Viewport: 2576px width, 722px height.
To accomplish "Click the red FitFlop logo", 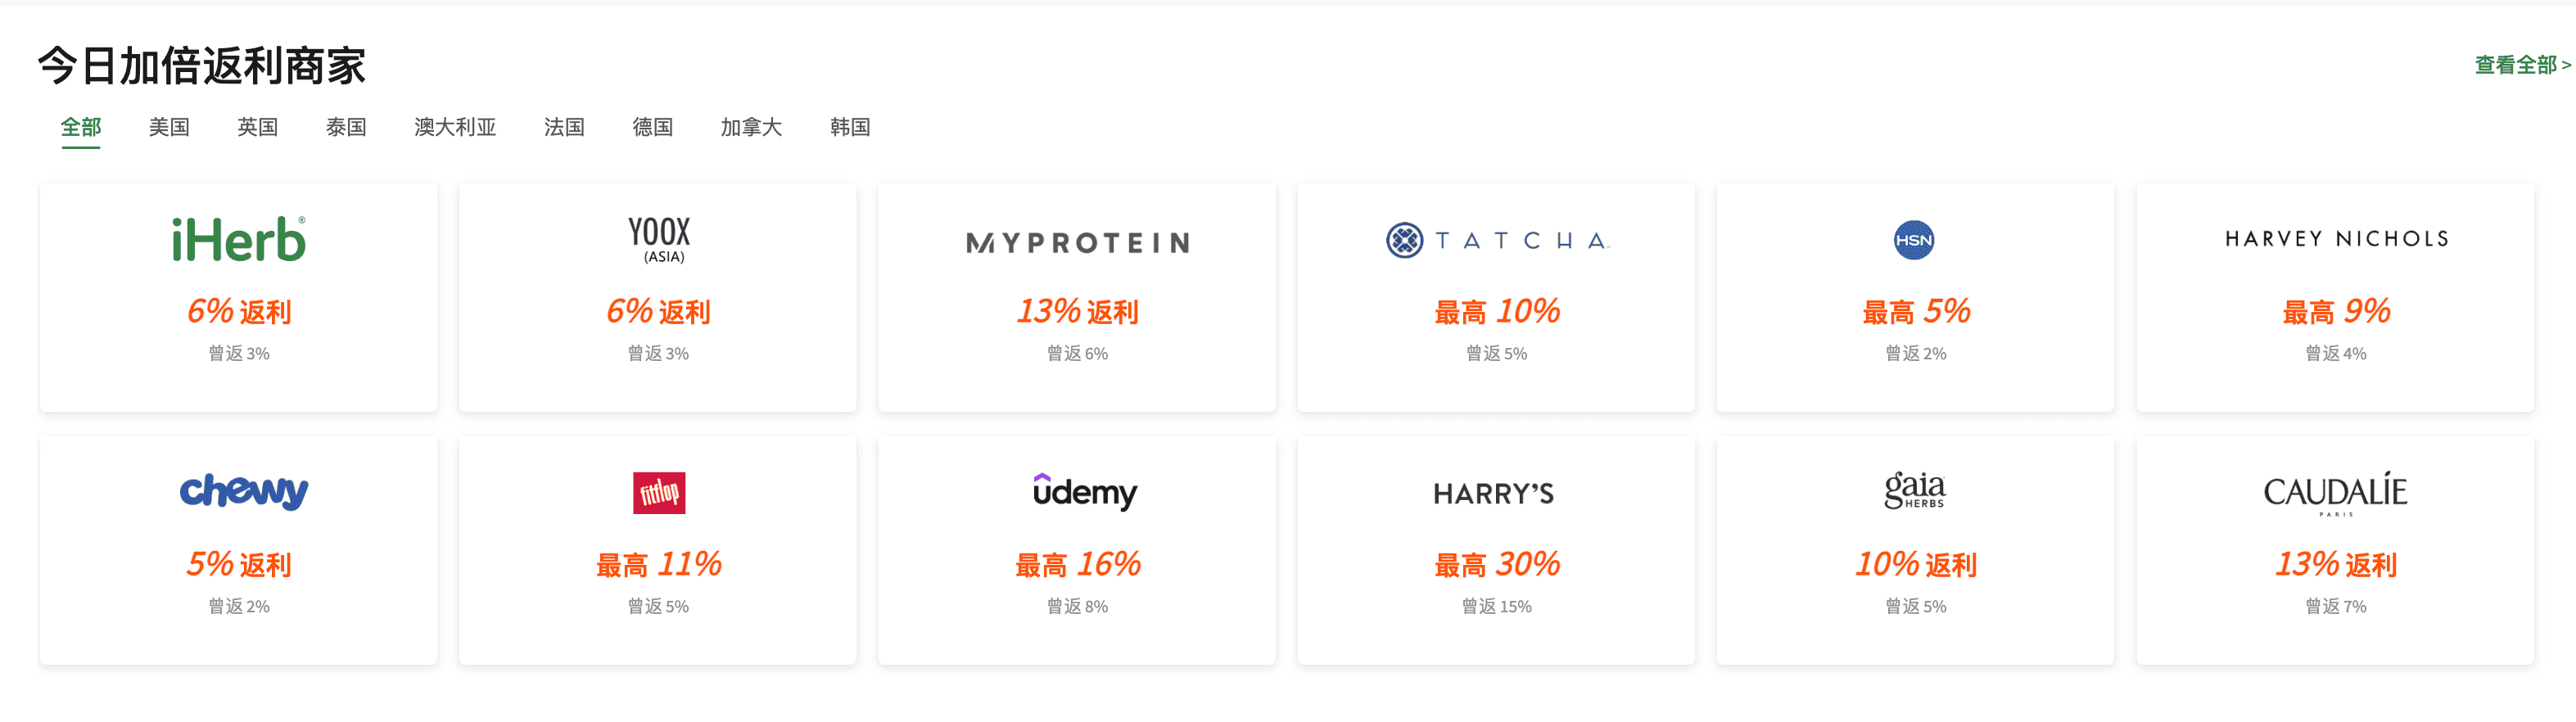I will coord(659,493).
